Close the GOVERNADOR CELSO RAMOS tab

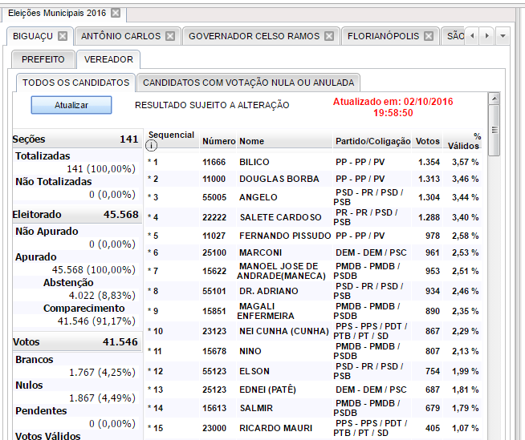point(329,36)
